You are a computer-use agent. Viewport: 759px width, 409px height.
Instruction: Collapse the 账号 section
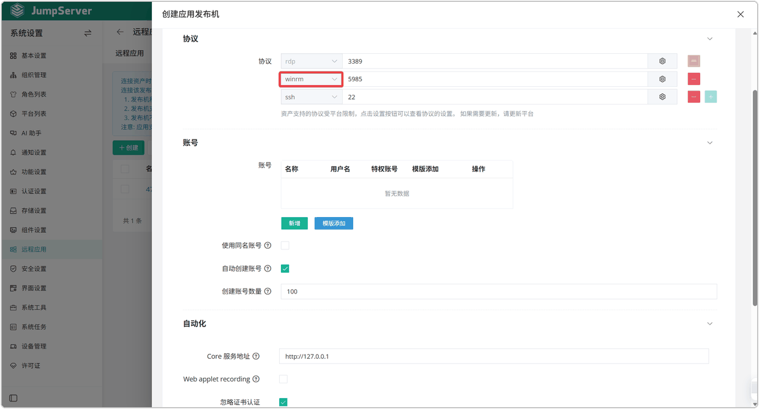710,143
